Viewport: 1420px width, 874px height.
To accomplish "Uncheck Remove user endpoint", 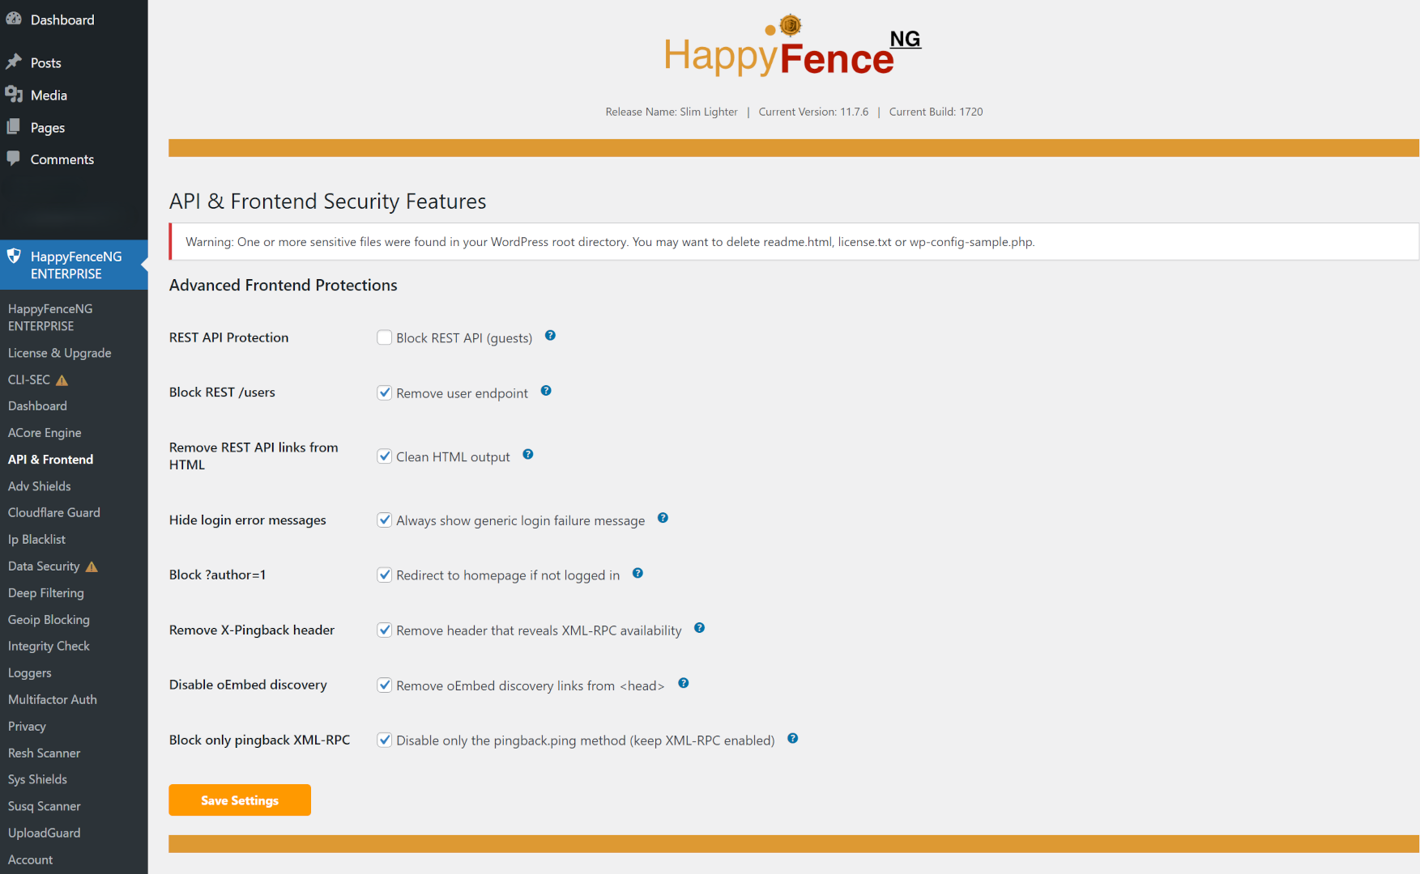I will pyautogui.click(x=384, y=392).
